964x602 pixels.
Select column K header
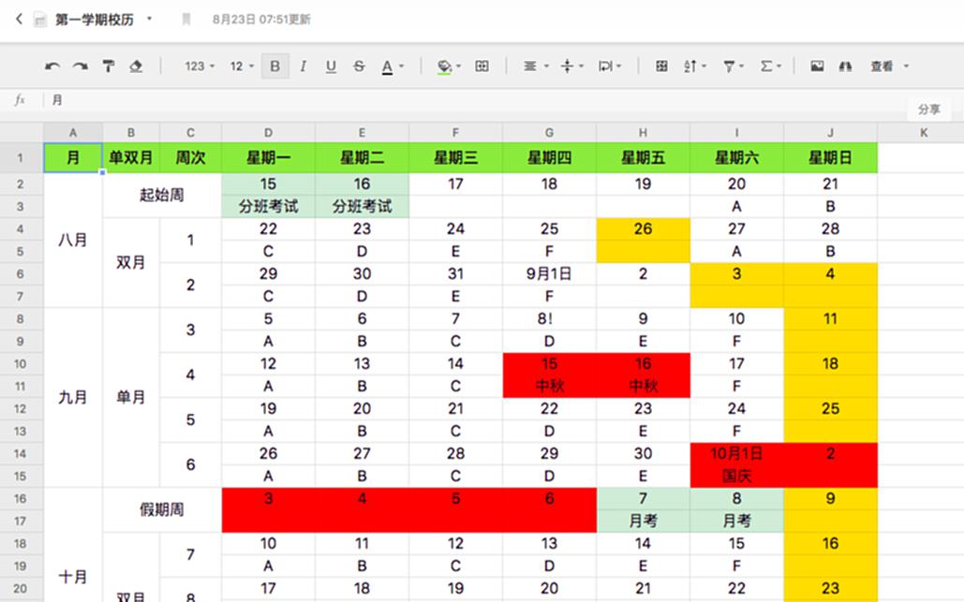[x=923, y=133]
